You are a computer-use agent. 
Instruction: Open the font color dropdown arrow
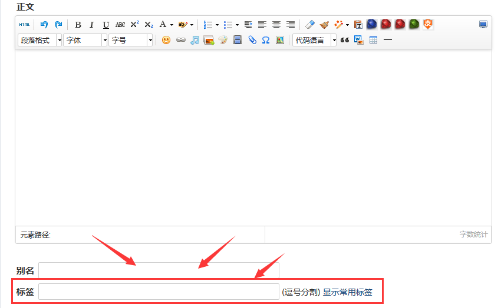[x=172, y=25]
